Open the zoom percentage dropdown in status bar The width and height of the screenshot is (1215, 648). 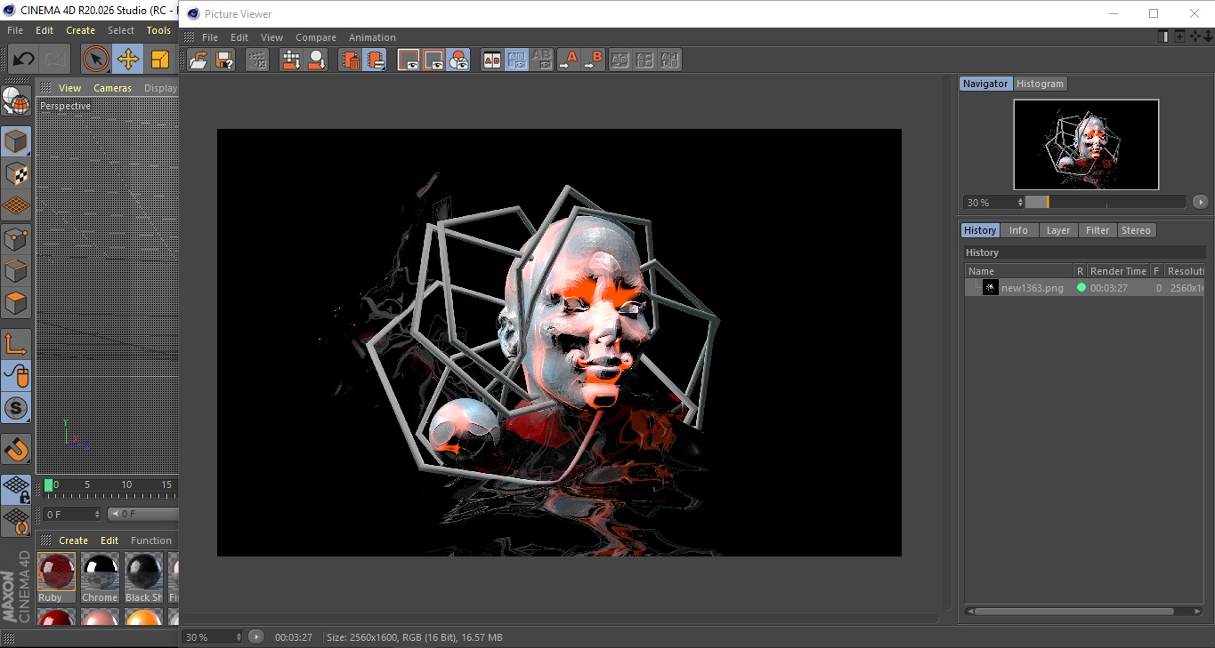pos(213,637)
